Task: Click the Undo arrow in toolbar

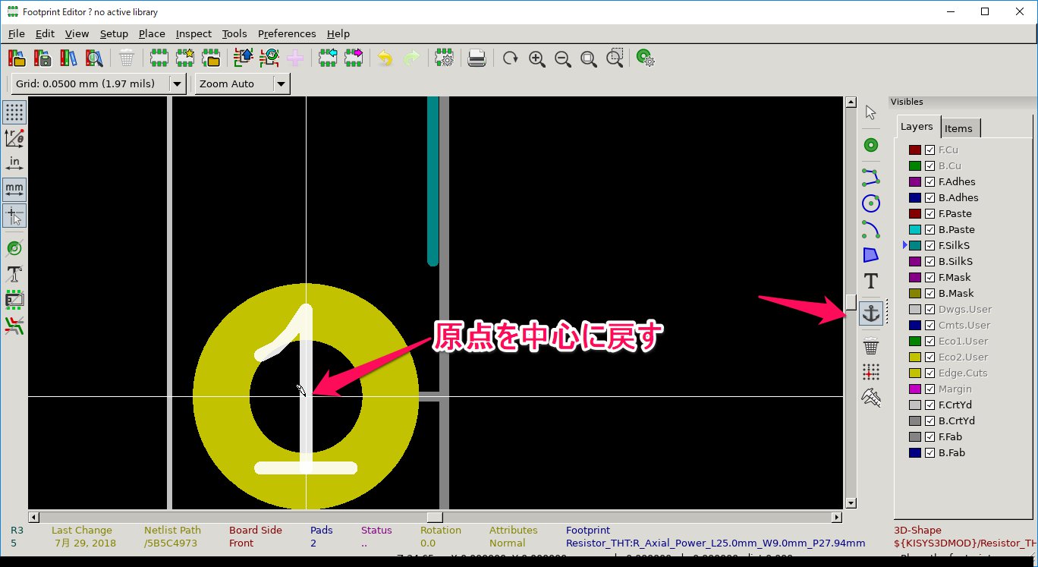Action: tap(385, 58)
